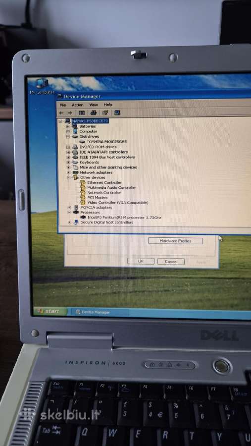The height and width of the screenshot is (446, 251).
Task: Open Properties via the toolbar icon
Action: tap(105, 112)
